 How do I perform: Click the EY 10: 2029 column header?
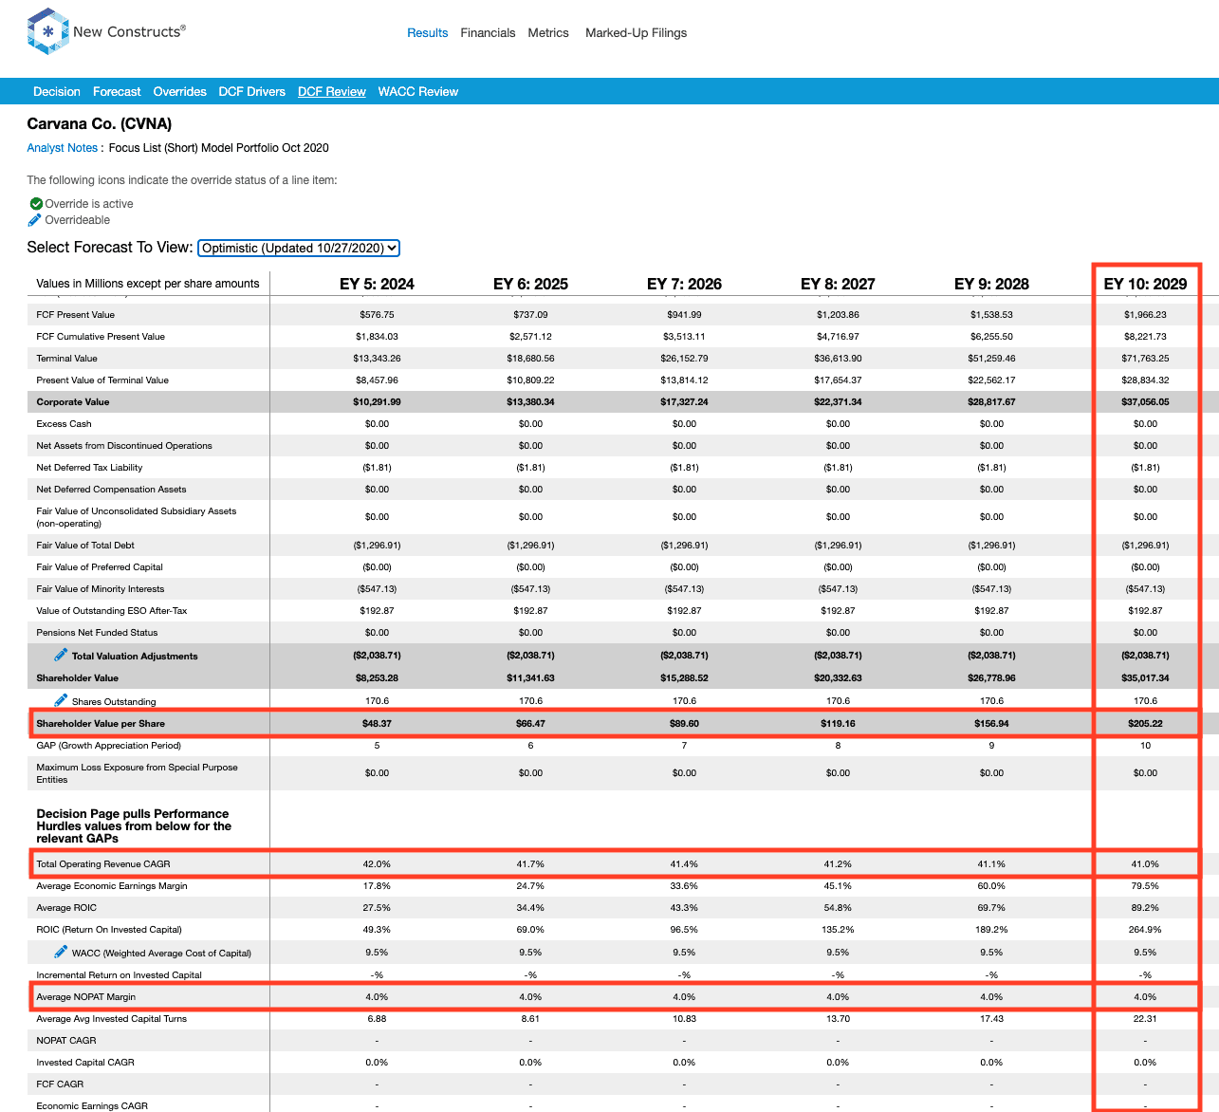coord(1145,284)
